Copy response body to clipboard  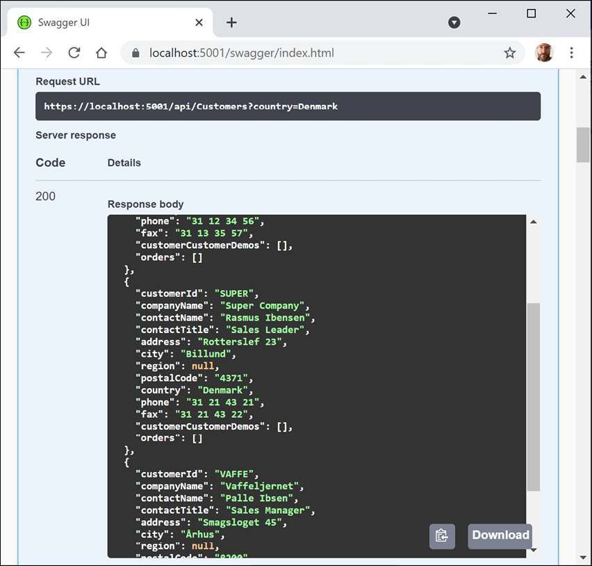click(441, 536)
